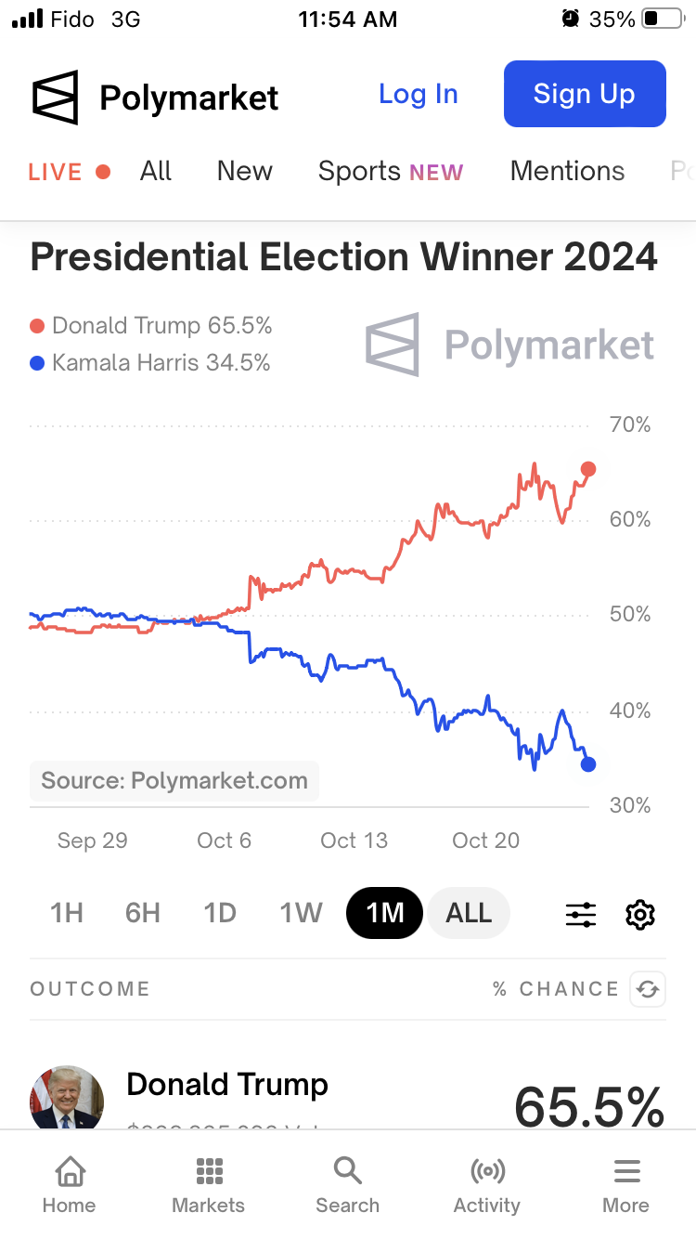
Task: Open Markets grid icon in bottom bar
Action: pyautogui.click(x=209, y=1185)
